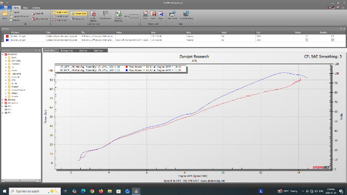Close the tree view panel
347x195 pixels.
click(x=39, y=50)
